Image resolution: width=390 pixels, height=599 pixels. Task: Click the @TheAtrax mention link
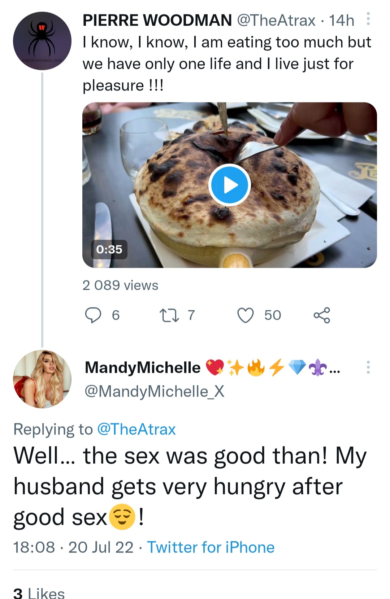[x=136, y=429]
